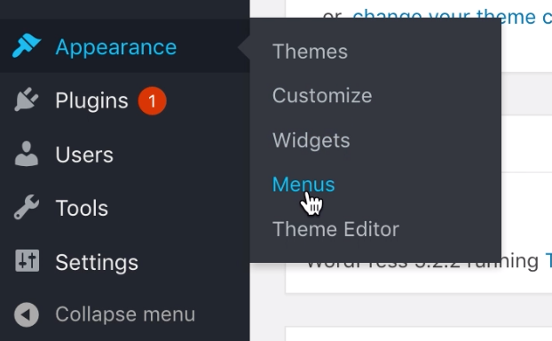Click the Collapse menu arrow icon

coord(27,314)
